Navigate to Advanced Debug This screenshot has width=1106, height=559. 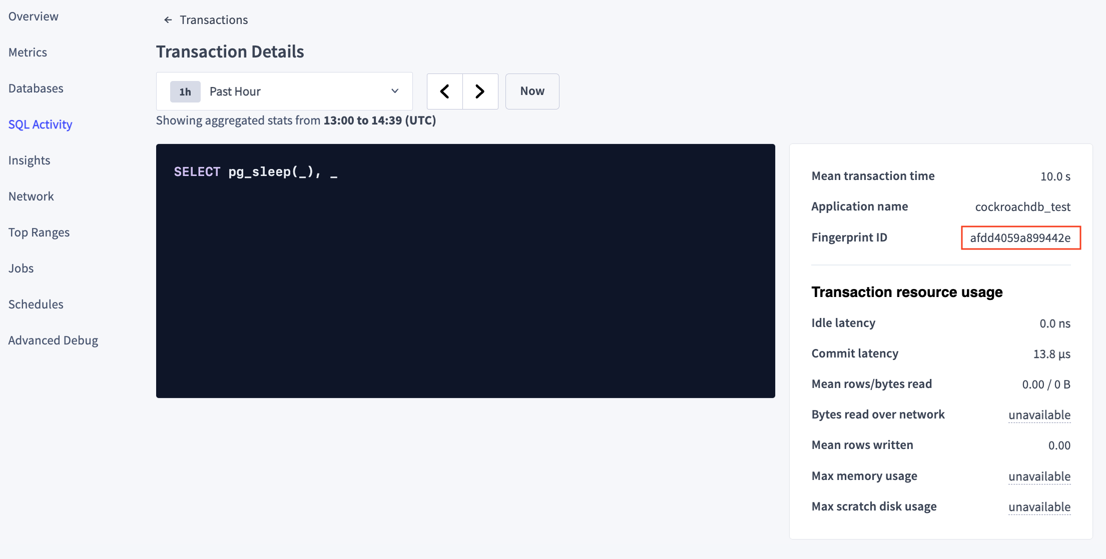pos(53,340)
